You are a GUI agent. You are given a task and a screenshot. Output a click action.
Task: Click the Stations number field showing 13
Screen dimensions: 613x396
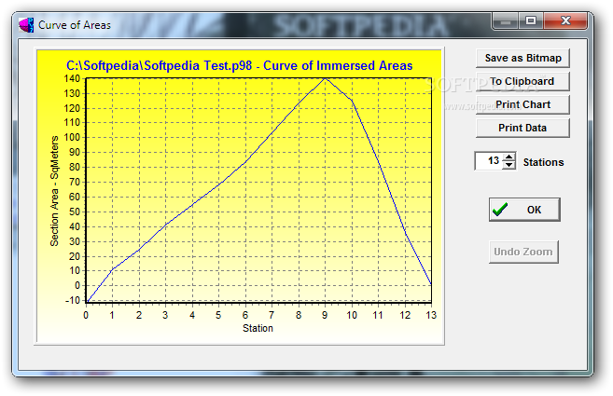click(x=489, y=161)
